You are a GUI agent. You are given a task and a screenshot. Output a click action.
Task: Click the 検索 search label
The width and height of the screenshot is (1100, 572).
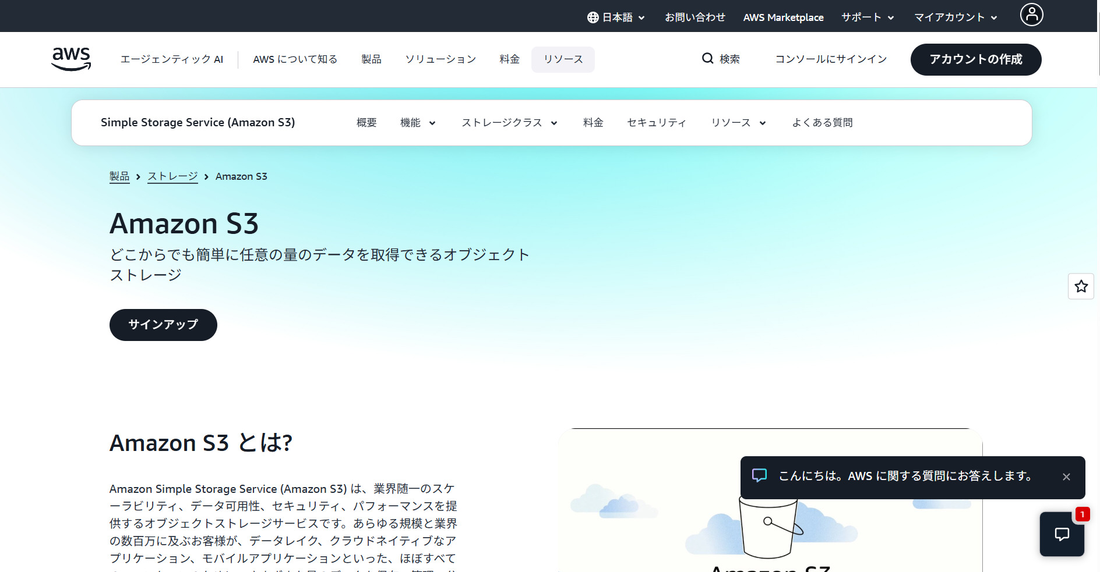pyautogui.click(x=729, y=59)
